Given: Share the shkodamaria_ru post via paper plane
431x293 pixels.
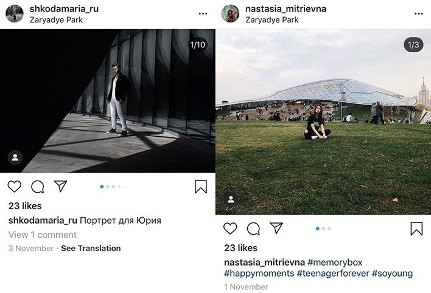Looking at the screenshot, I should [60, 186].
